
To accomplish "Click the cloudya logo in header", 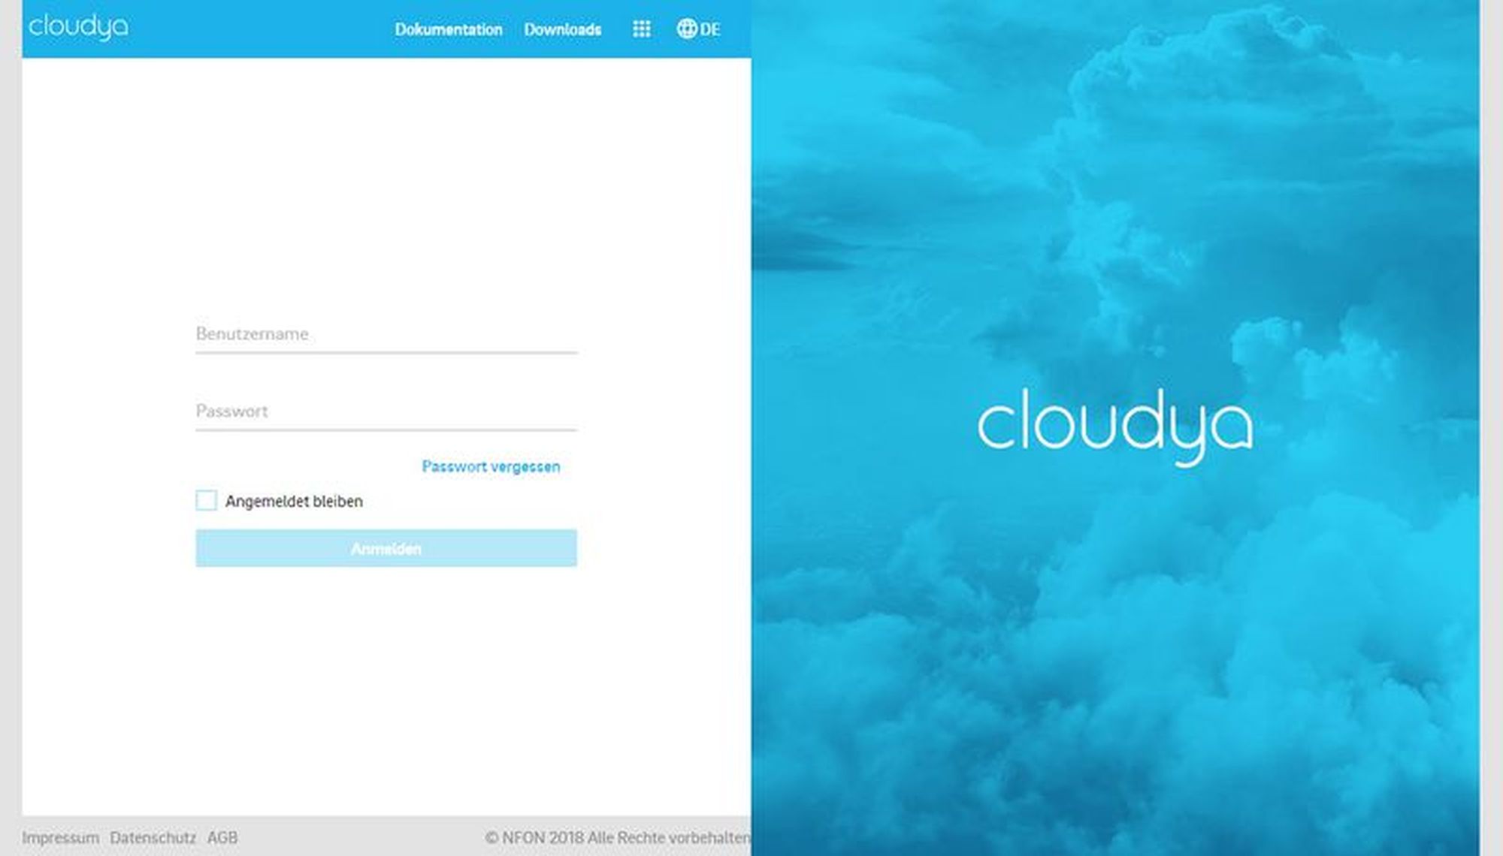I will point(78,27).
